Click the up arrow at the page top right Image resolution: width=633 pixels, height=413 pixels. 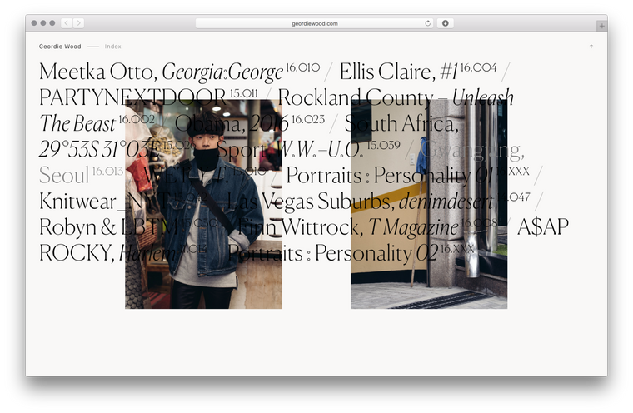pyautogui.click(x=591, y=47)
